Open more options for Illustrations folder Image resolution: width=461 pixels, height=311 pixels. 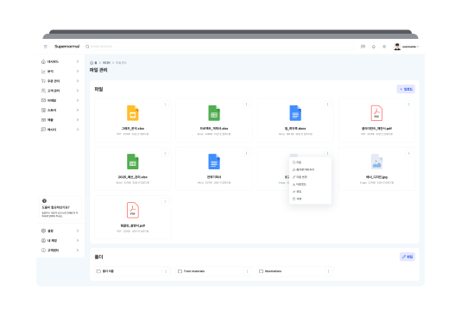point(328,271)
